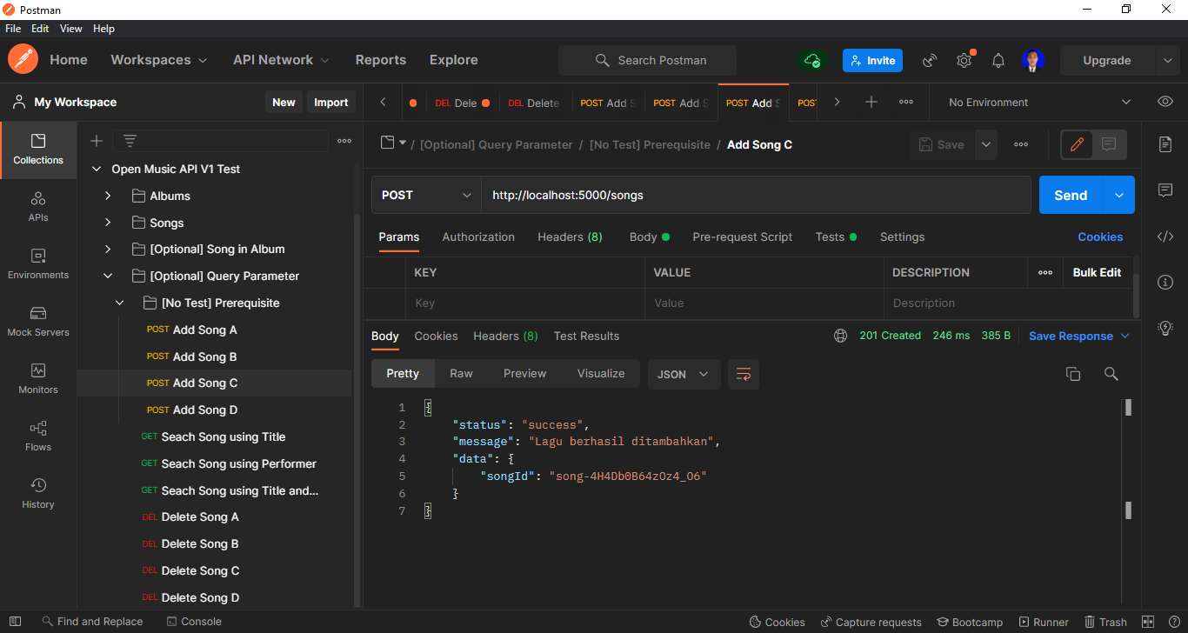Image resolution: width=1188 pixels, height=633 pixels.
Task: Switch to edit mode pencil icon
Action: coord(1077,144)
